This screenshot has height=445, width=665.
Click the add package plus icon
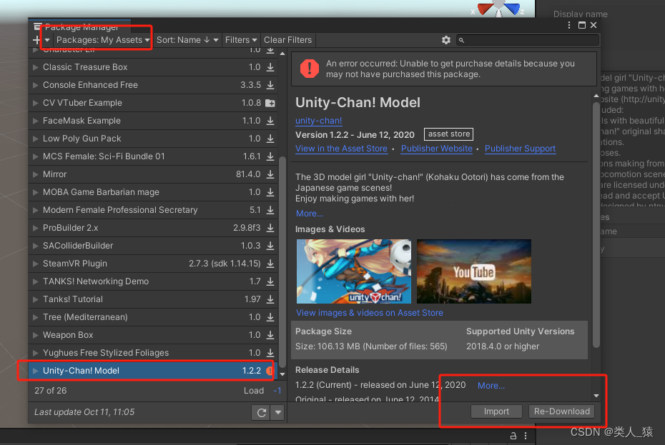point(35,40)
